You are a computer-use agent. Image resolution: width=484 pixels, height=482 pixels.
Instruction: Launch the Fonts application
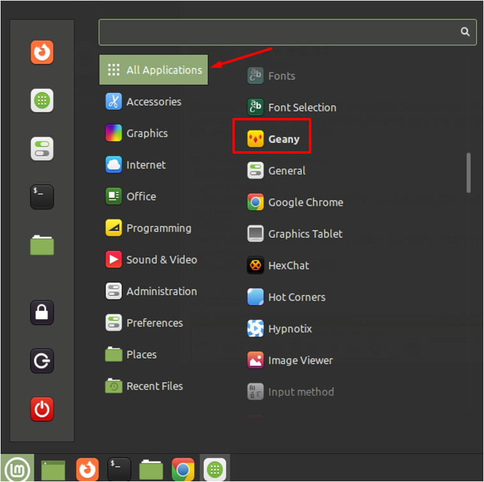271,76
